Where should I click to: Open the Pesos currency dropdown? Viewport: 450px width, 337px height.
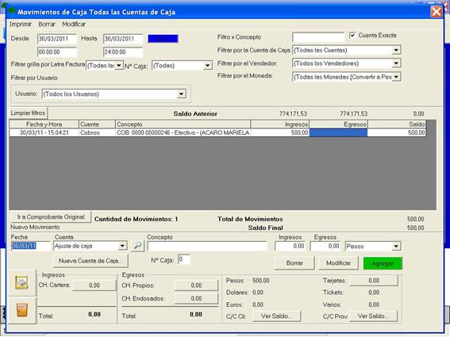(x=396, y=246)
